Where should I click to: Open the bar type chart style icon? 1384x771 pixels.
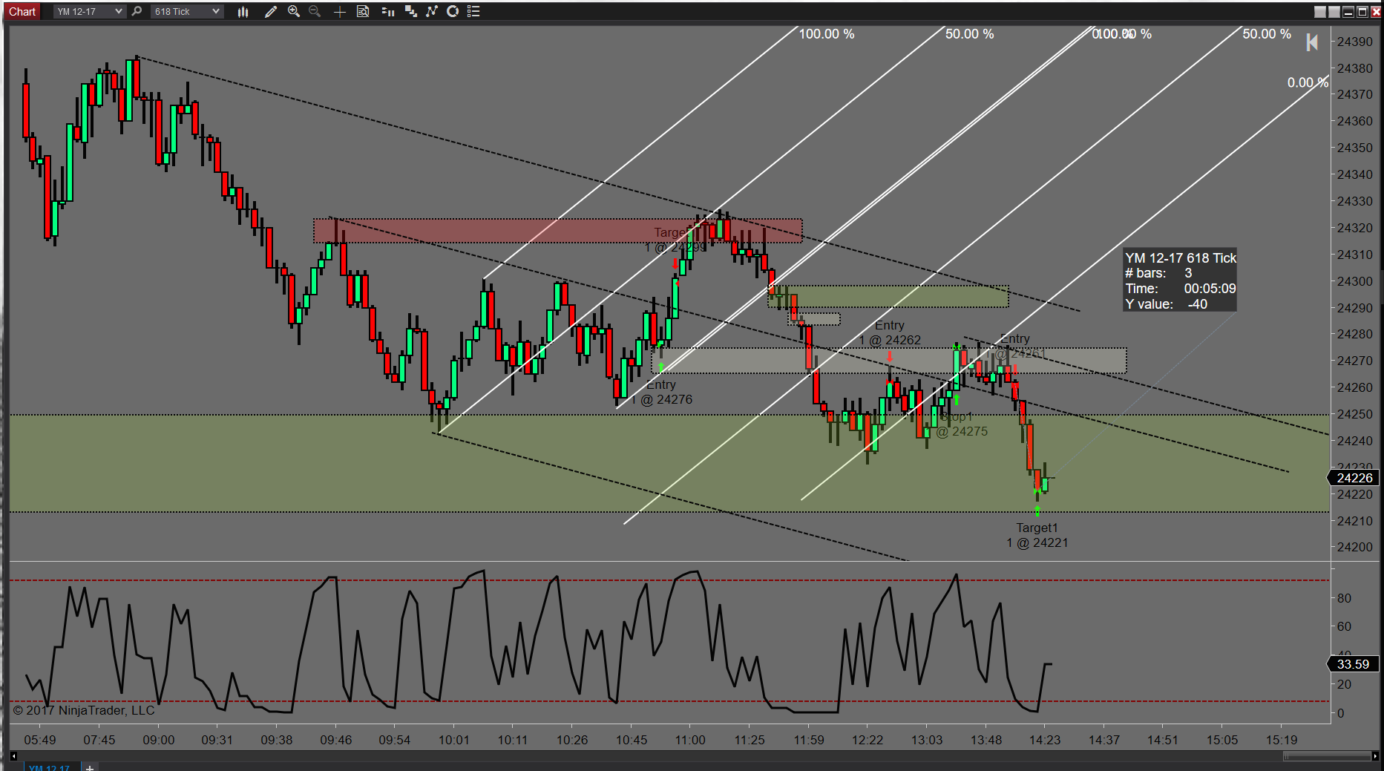(x=243, y=11)
